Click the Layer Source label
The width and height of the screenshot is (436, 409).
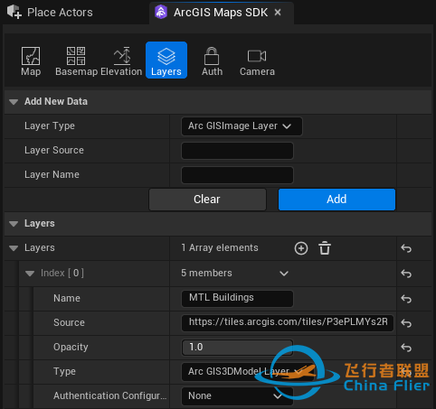(x=54, y=150)
